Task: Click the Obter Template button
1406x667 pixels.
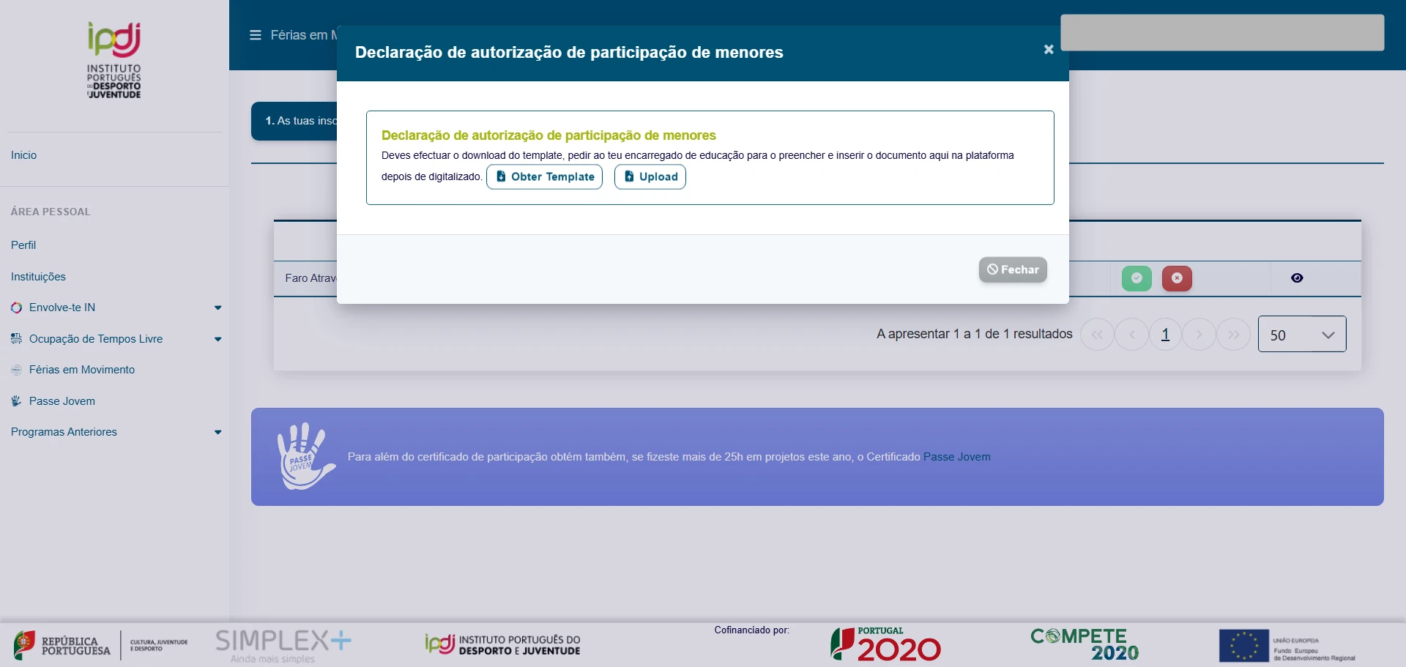Action: (544, 176)
